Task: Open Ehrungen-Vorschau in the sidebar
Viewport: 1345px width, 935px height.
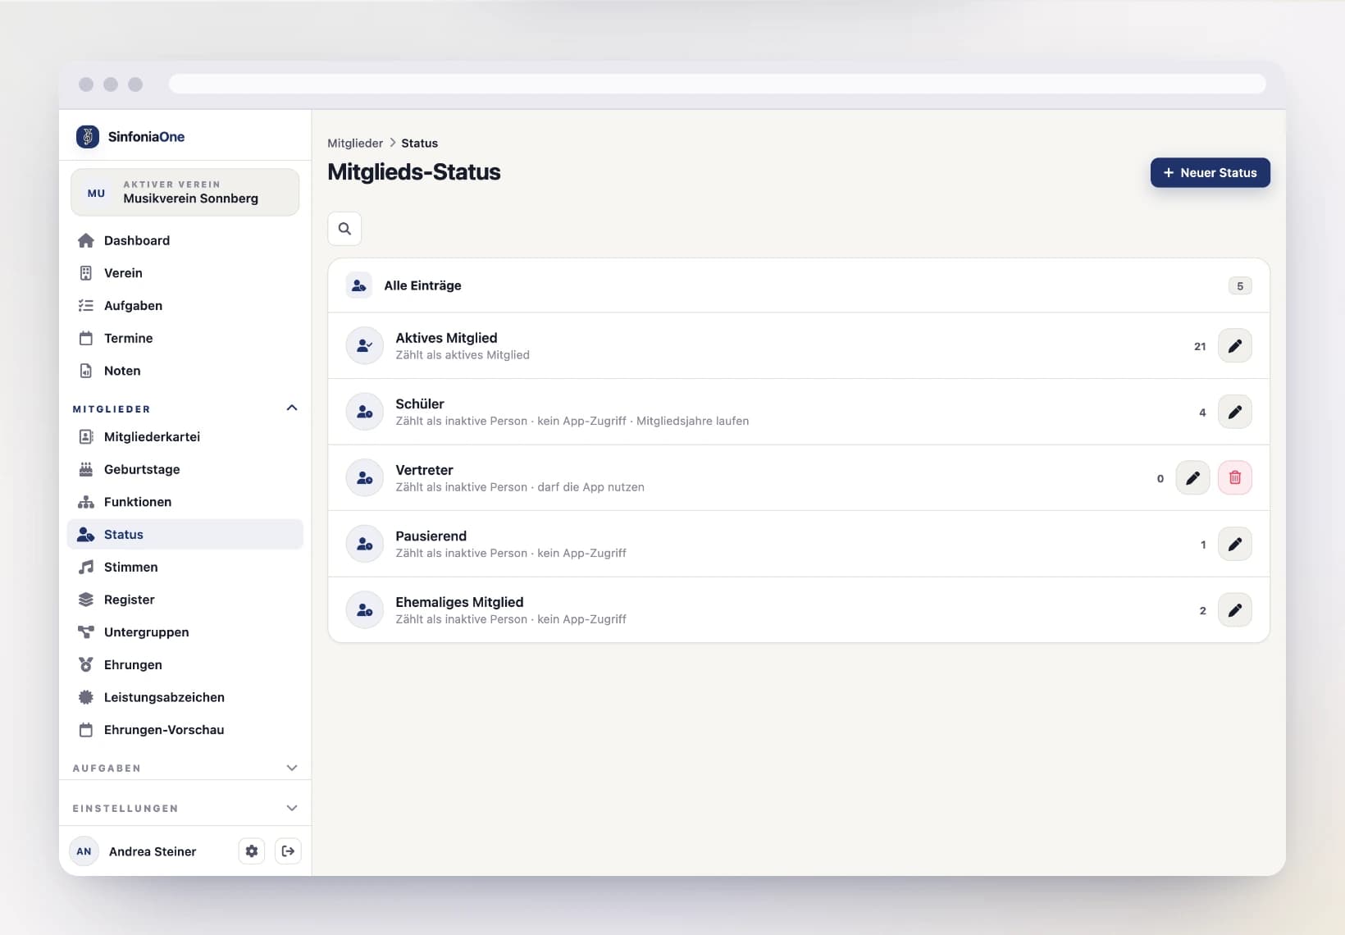Action: point(185,730)
